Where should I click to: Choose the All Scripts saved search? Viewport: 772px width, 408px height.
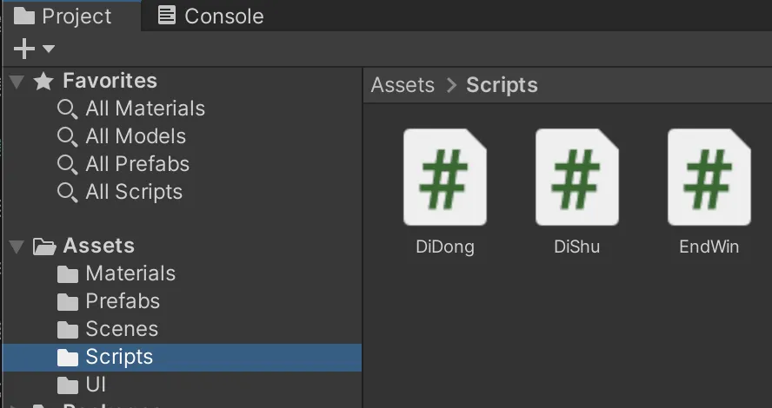coord(133,192)
